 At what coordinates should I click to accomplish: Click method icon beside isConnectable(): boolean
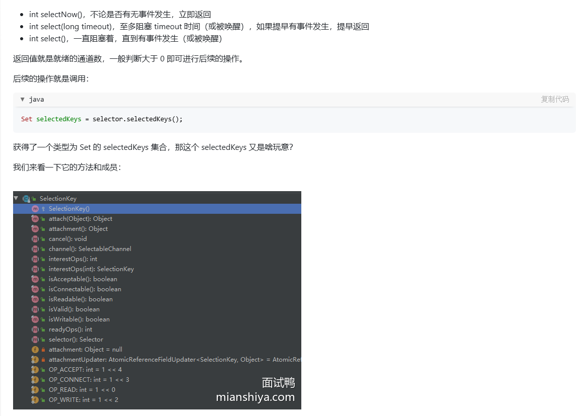point(35,289)
